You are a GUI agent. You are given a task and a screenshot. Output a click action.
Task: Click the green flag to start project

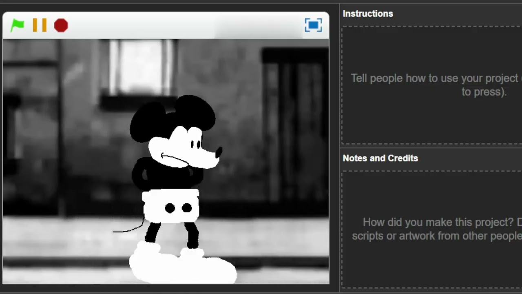18,25
